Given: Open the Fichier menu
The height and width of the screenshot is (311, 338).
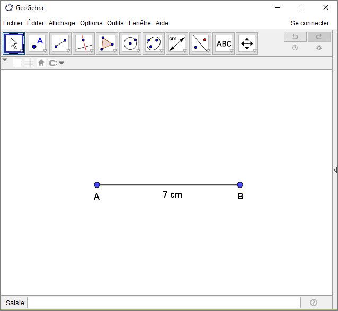Looking at the screenshot, I should (13, 23).
